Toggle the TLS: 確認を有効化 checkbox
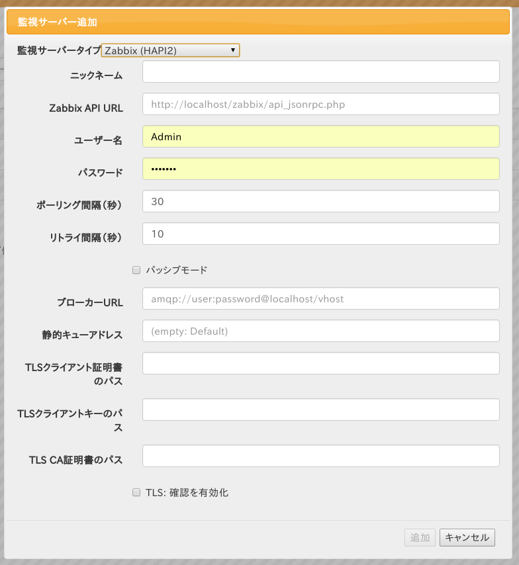 tap(136, 492)
